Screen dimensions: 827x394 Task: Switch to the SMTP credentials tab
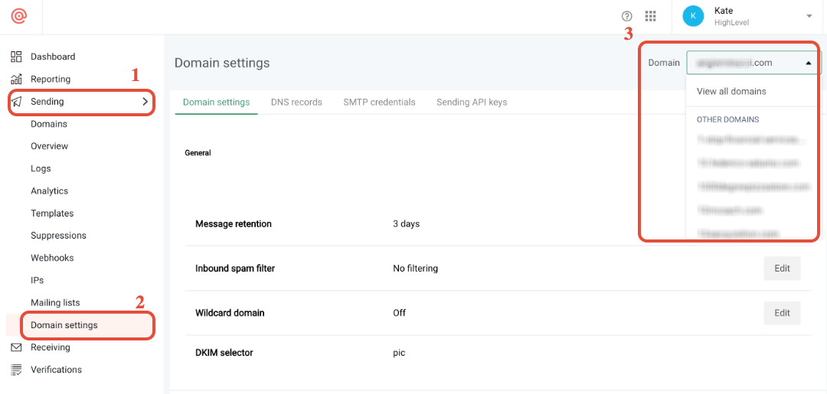tap(379, 102)
